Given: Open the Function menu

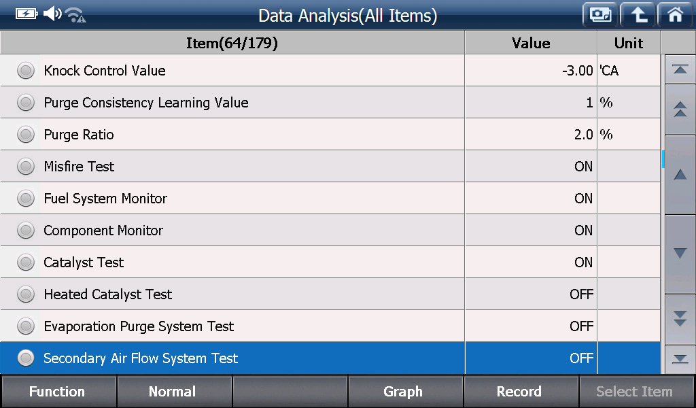Looking at the screenshot, I should (x=58, y=392).
